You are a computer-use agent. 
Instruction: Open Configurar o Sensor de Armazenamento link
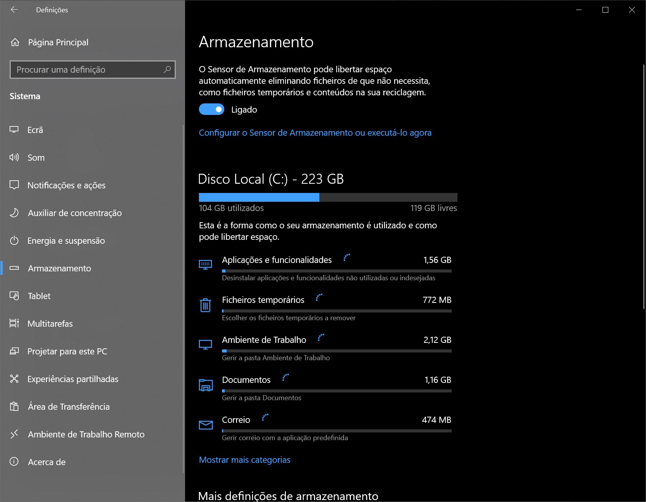[x=315, y=133]
